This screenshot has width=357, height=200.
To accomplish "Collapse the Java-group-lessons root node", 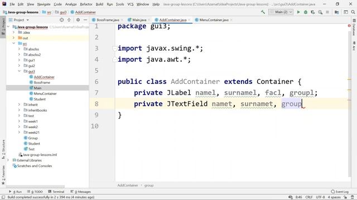I will 8,27.
